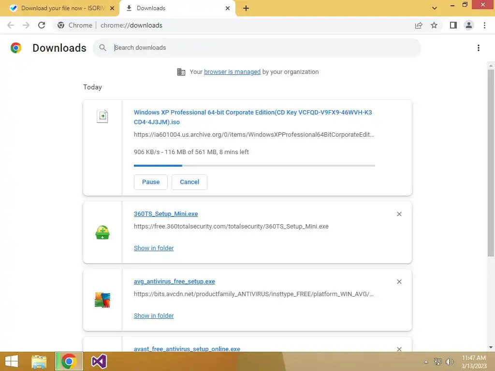Open a new tab with plus button
The height and width of the screenshot is (371, 495).
[246, 8]
